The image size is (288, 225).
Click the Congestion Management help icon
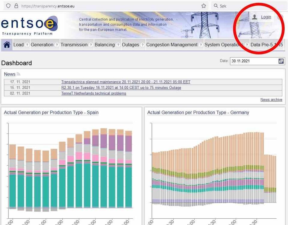pos(201,45)
